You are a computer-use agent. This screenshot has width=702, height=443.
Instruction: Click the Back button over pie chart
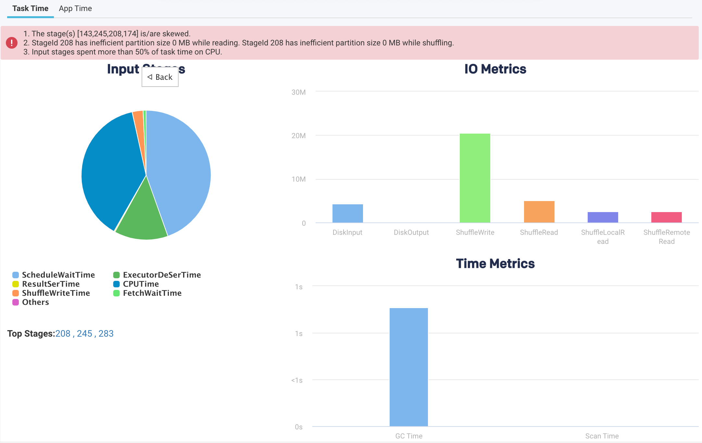pyautogui.click(x=160, y=77)
